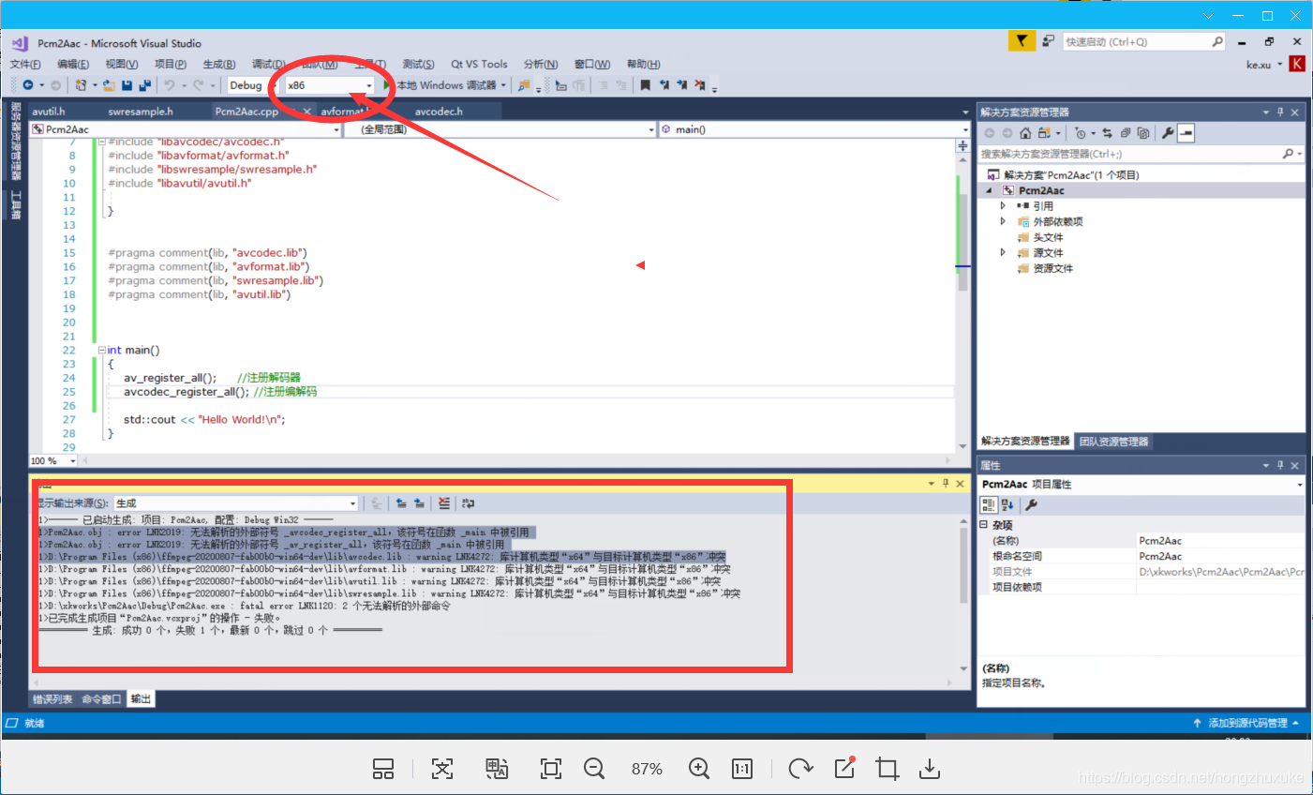
Task: Expand the 外部依赖项 node in Solution Explorer
Action: 1003,220
